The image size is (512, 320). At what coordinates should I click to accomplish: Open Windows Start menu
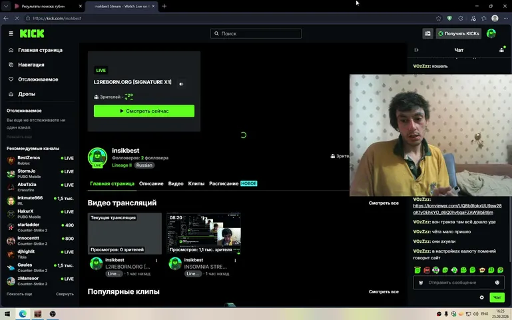click(x=7, y=314)
